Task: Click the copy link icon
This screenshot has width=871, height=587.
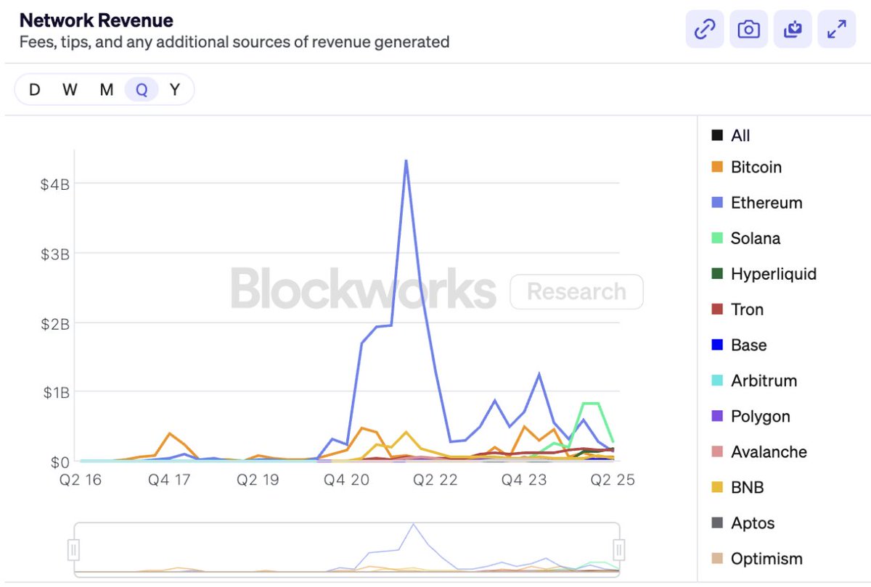Action: [705, 30]
